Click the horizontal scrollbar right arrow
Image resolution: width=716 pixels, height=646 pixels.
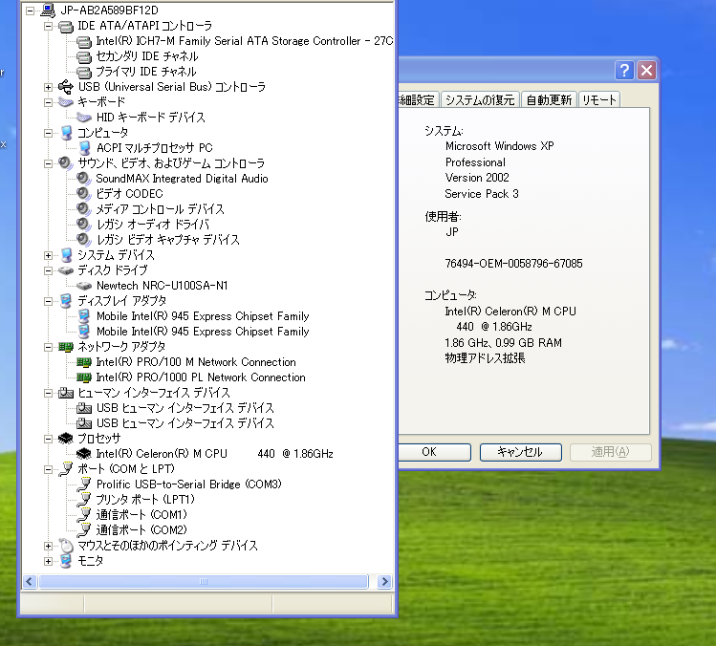(x=384, y=581)
